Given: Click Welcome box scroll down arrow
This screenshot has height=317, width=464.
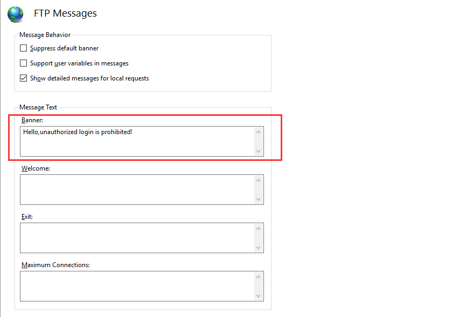Looking at the screenshot, I should (258, 200).
